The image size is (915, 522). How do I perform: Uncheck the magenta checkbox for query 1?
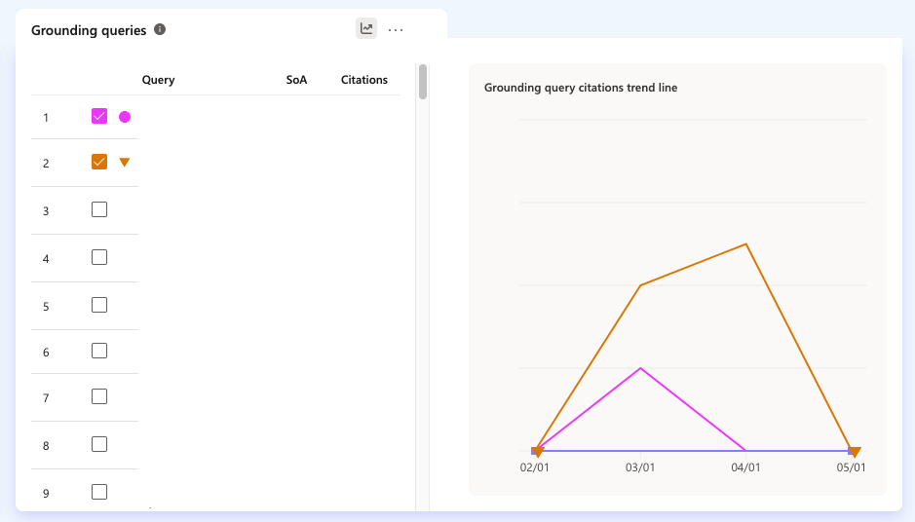point(99,116)
